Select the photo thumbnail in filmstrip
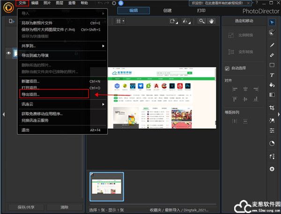 106,186
